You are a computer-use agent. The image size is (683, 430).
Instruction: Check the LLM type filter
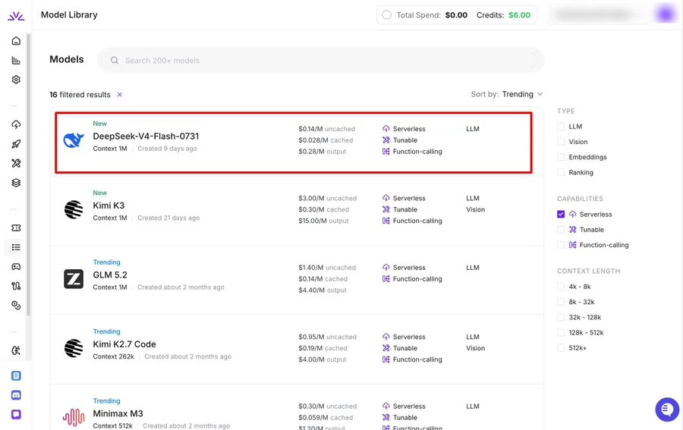(561, 127)
